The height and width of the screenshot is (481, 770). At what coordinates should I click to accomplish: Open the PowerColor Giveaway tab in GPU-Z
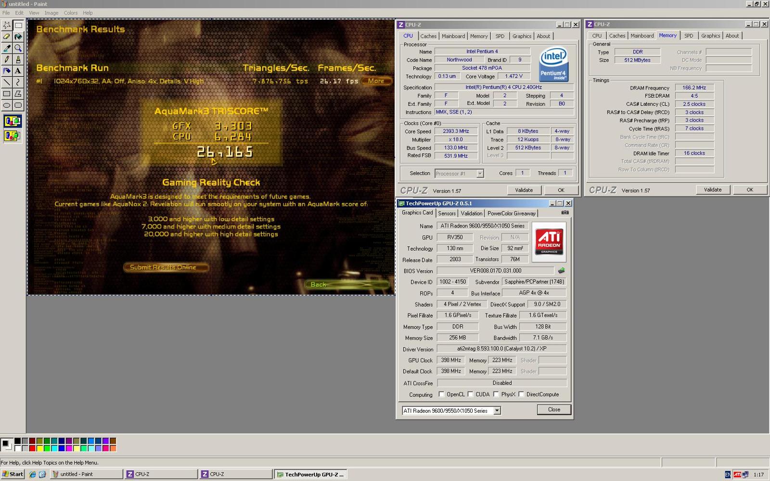511,213
